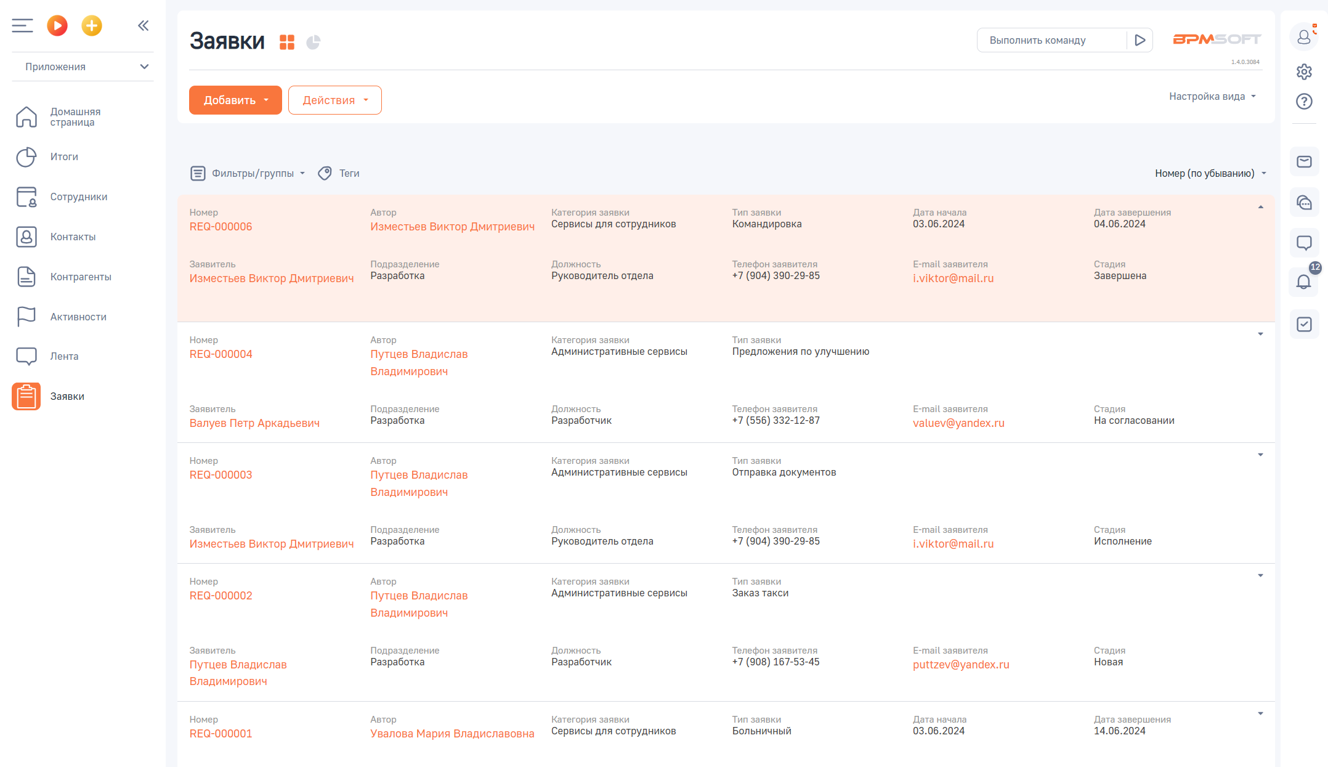Image resolution: width=1328 pixels, height=767 pixels.
Task: Open request REQ-000004
Action: point(221,354)
